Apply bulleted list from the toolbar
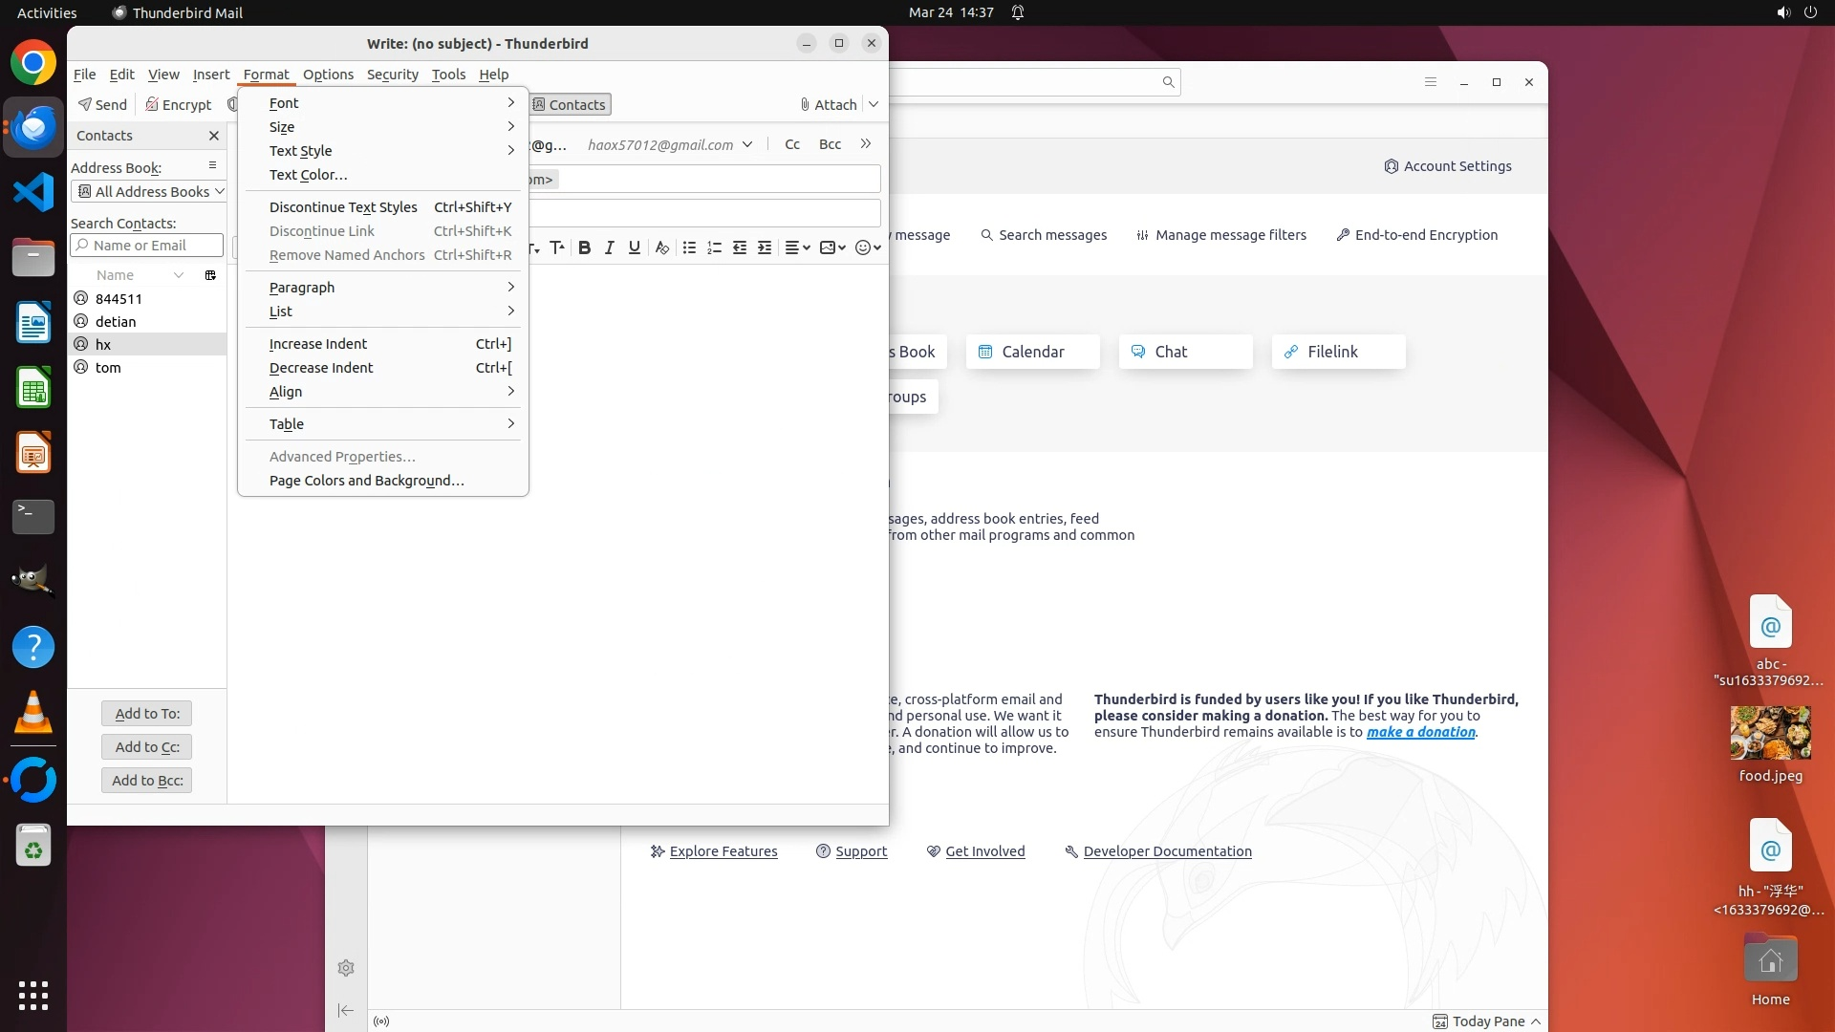 tap(689, 247)
